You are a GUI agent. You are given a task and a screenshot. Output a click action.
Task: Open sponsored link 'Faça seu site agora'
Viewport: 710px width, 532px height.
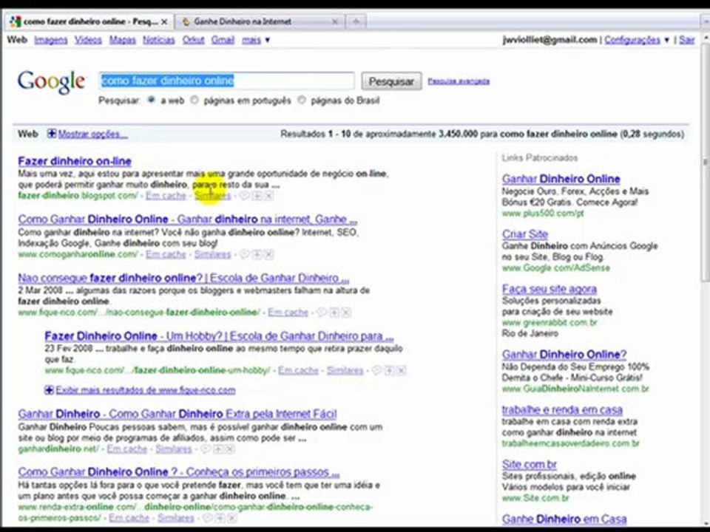pos(550,289)
